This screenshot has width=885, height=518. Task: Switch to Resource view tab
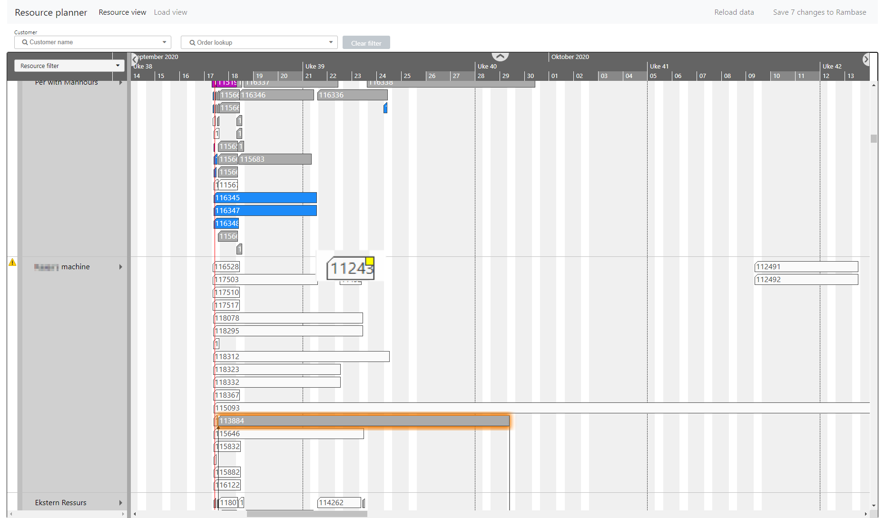tap(122, 12)
